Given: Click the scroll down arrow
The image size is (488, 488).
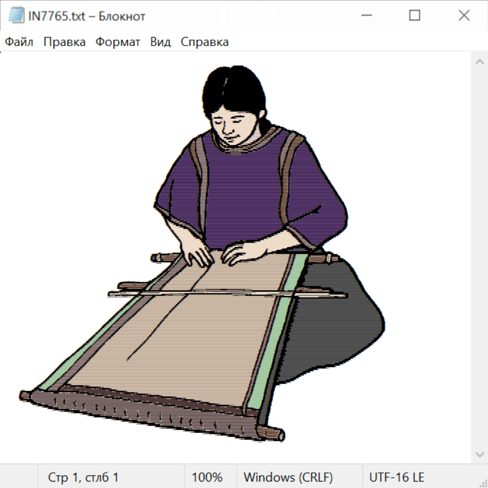Looking at the screenshot, I should [x=479, y=454].
